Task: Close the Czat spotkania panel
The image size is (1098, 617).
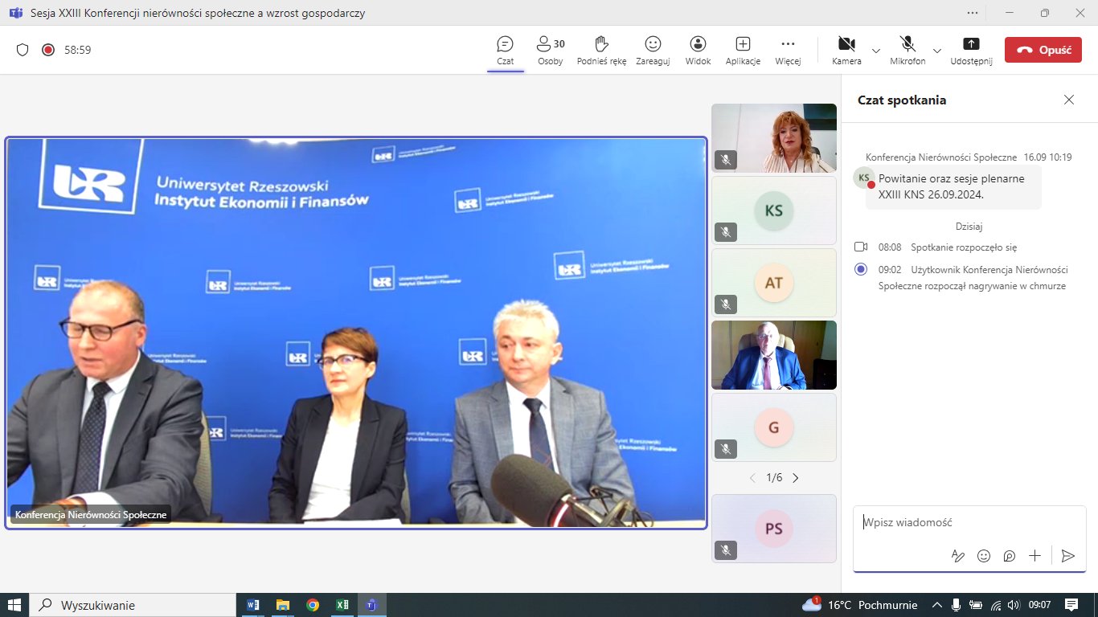Action: point(1068,100)
